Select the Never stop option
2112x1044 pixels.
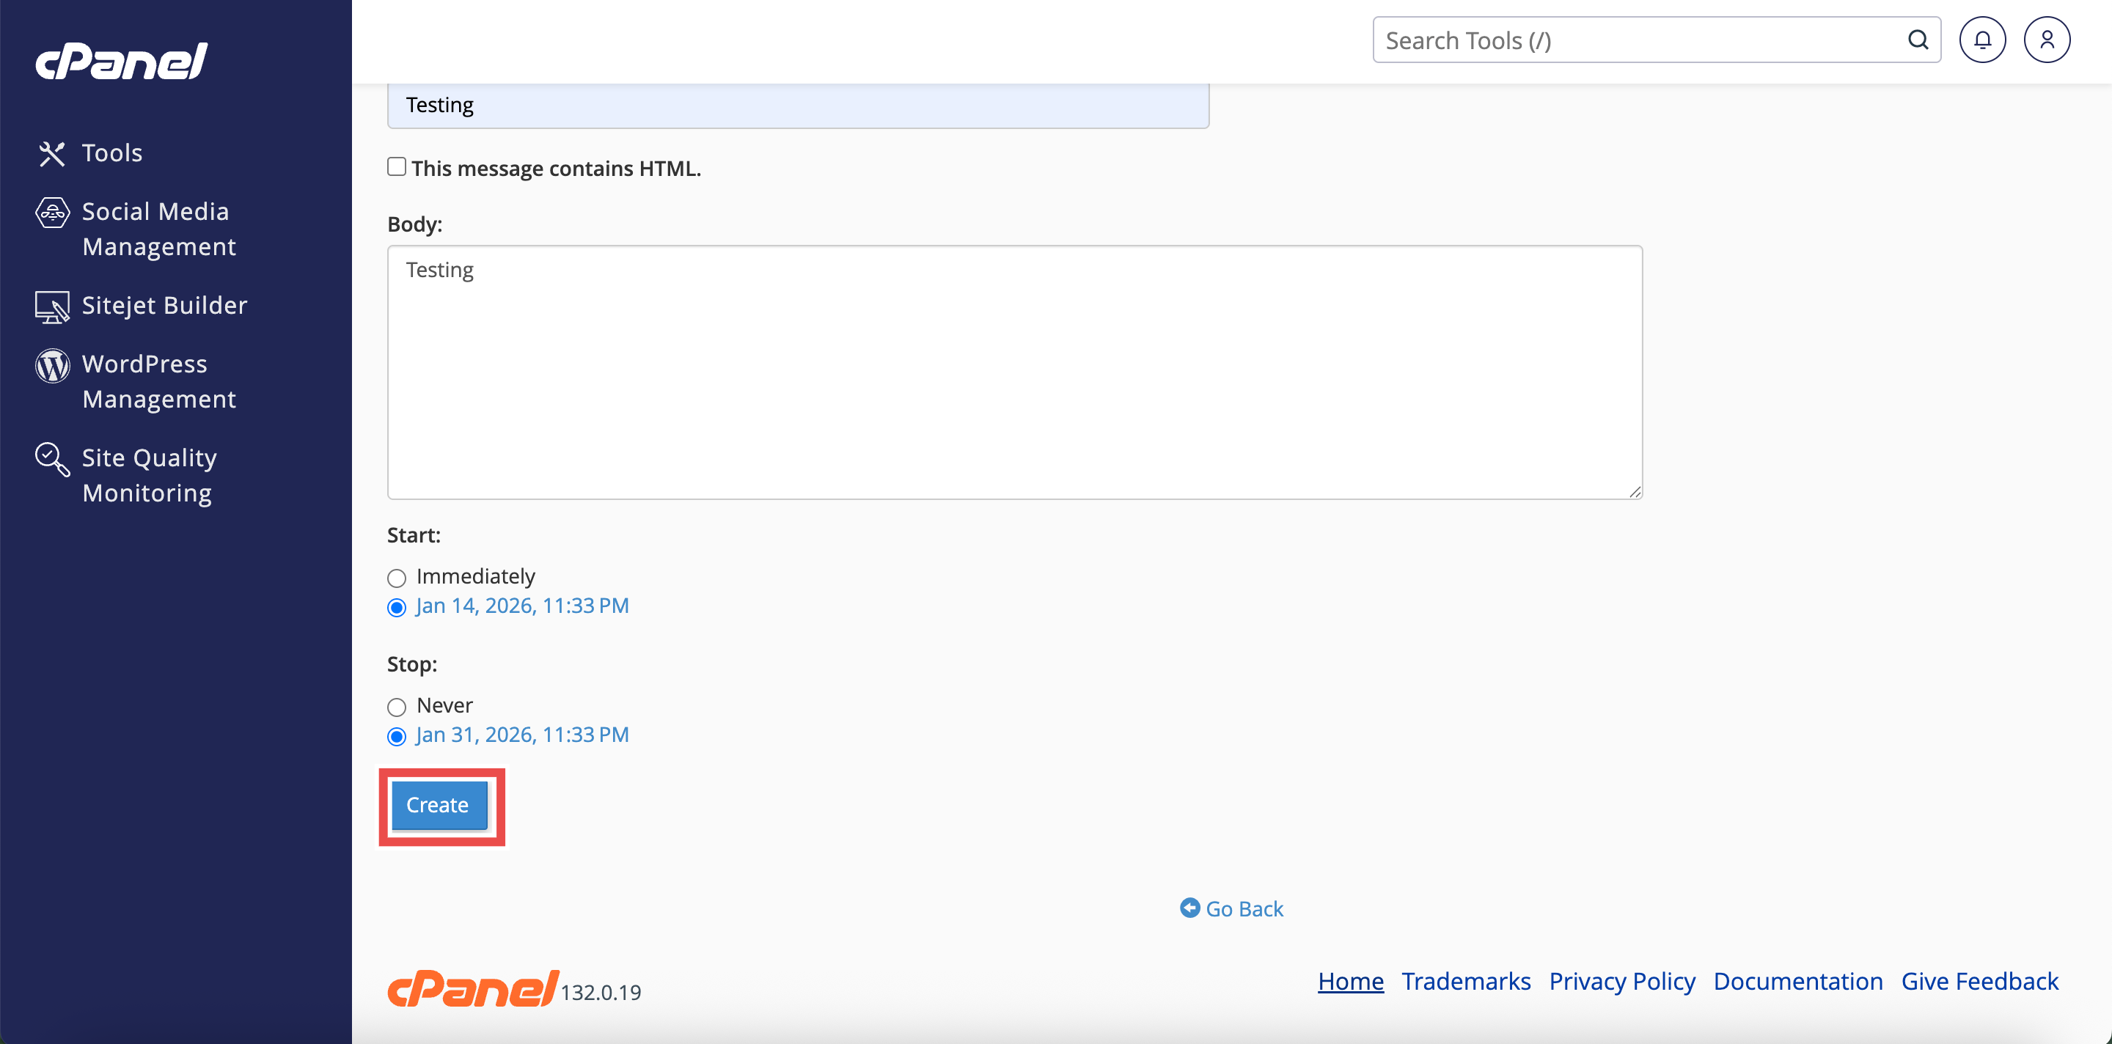click(397, 707)
